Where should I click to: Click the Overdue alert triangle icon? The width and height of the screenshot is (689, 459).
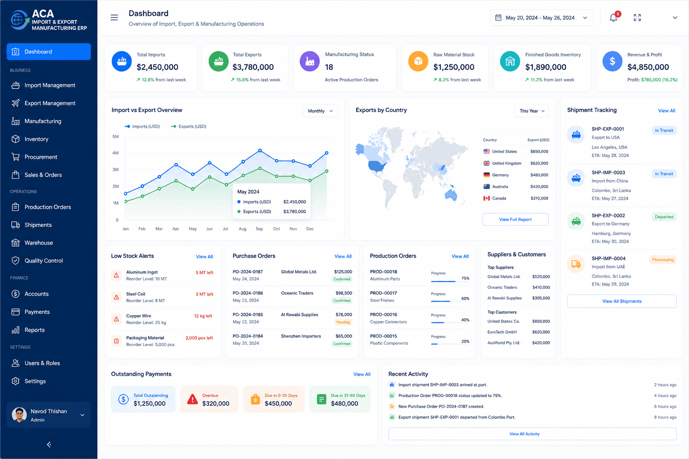(192, 399)
